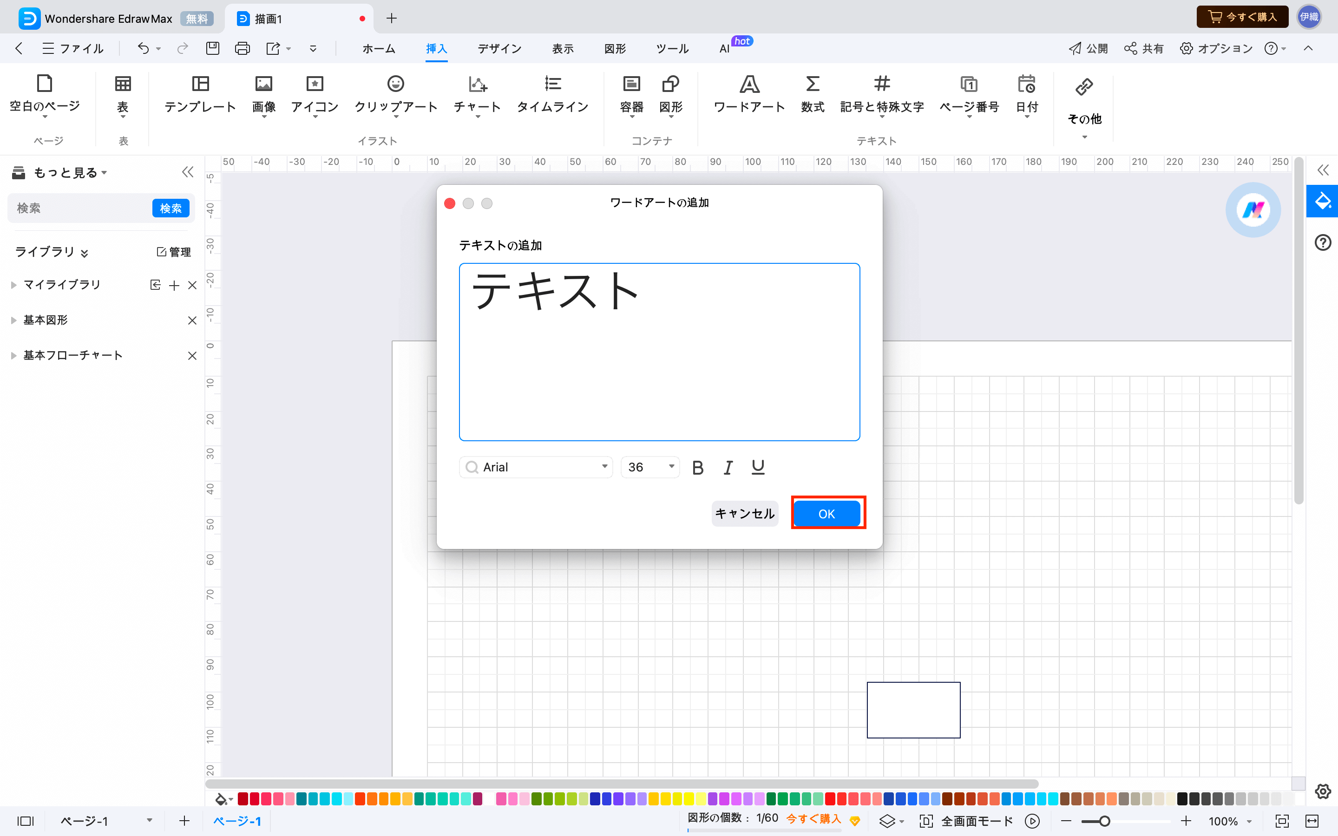Open the ページ-1 page selector dropdown
The image size is (1338, 836).
pyautogui.click(x=106, y=821)
